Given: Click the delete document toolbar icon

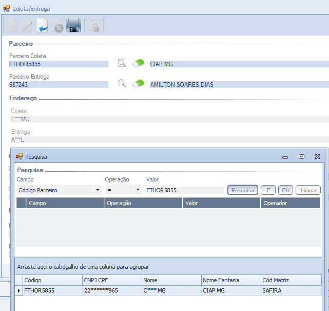Looking at the screenshot, I should coord(57,26).
